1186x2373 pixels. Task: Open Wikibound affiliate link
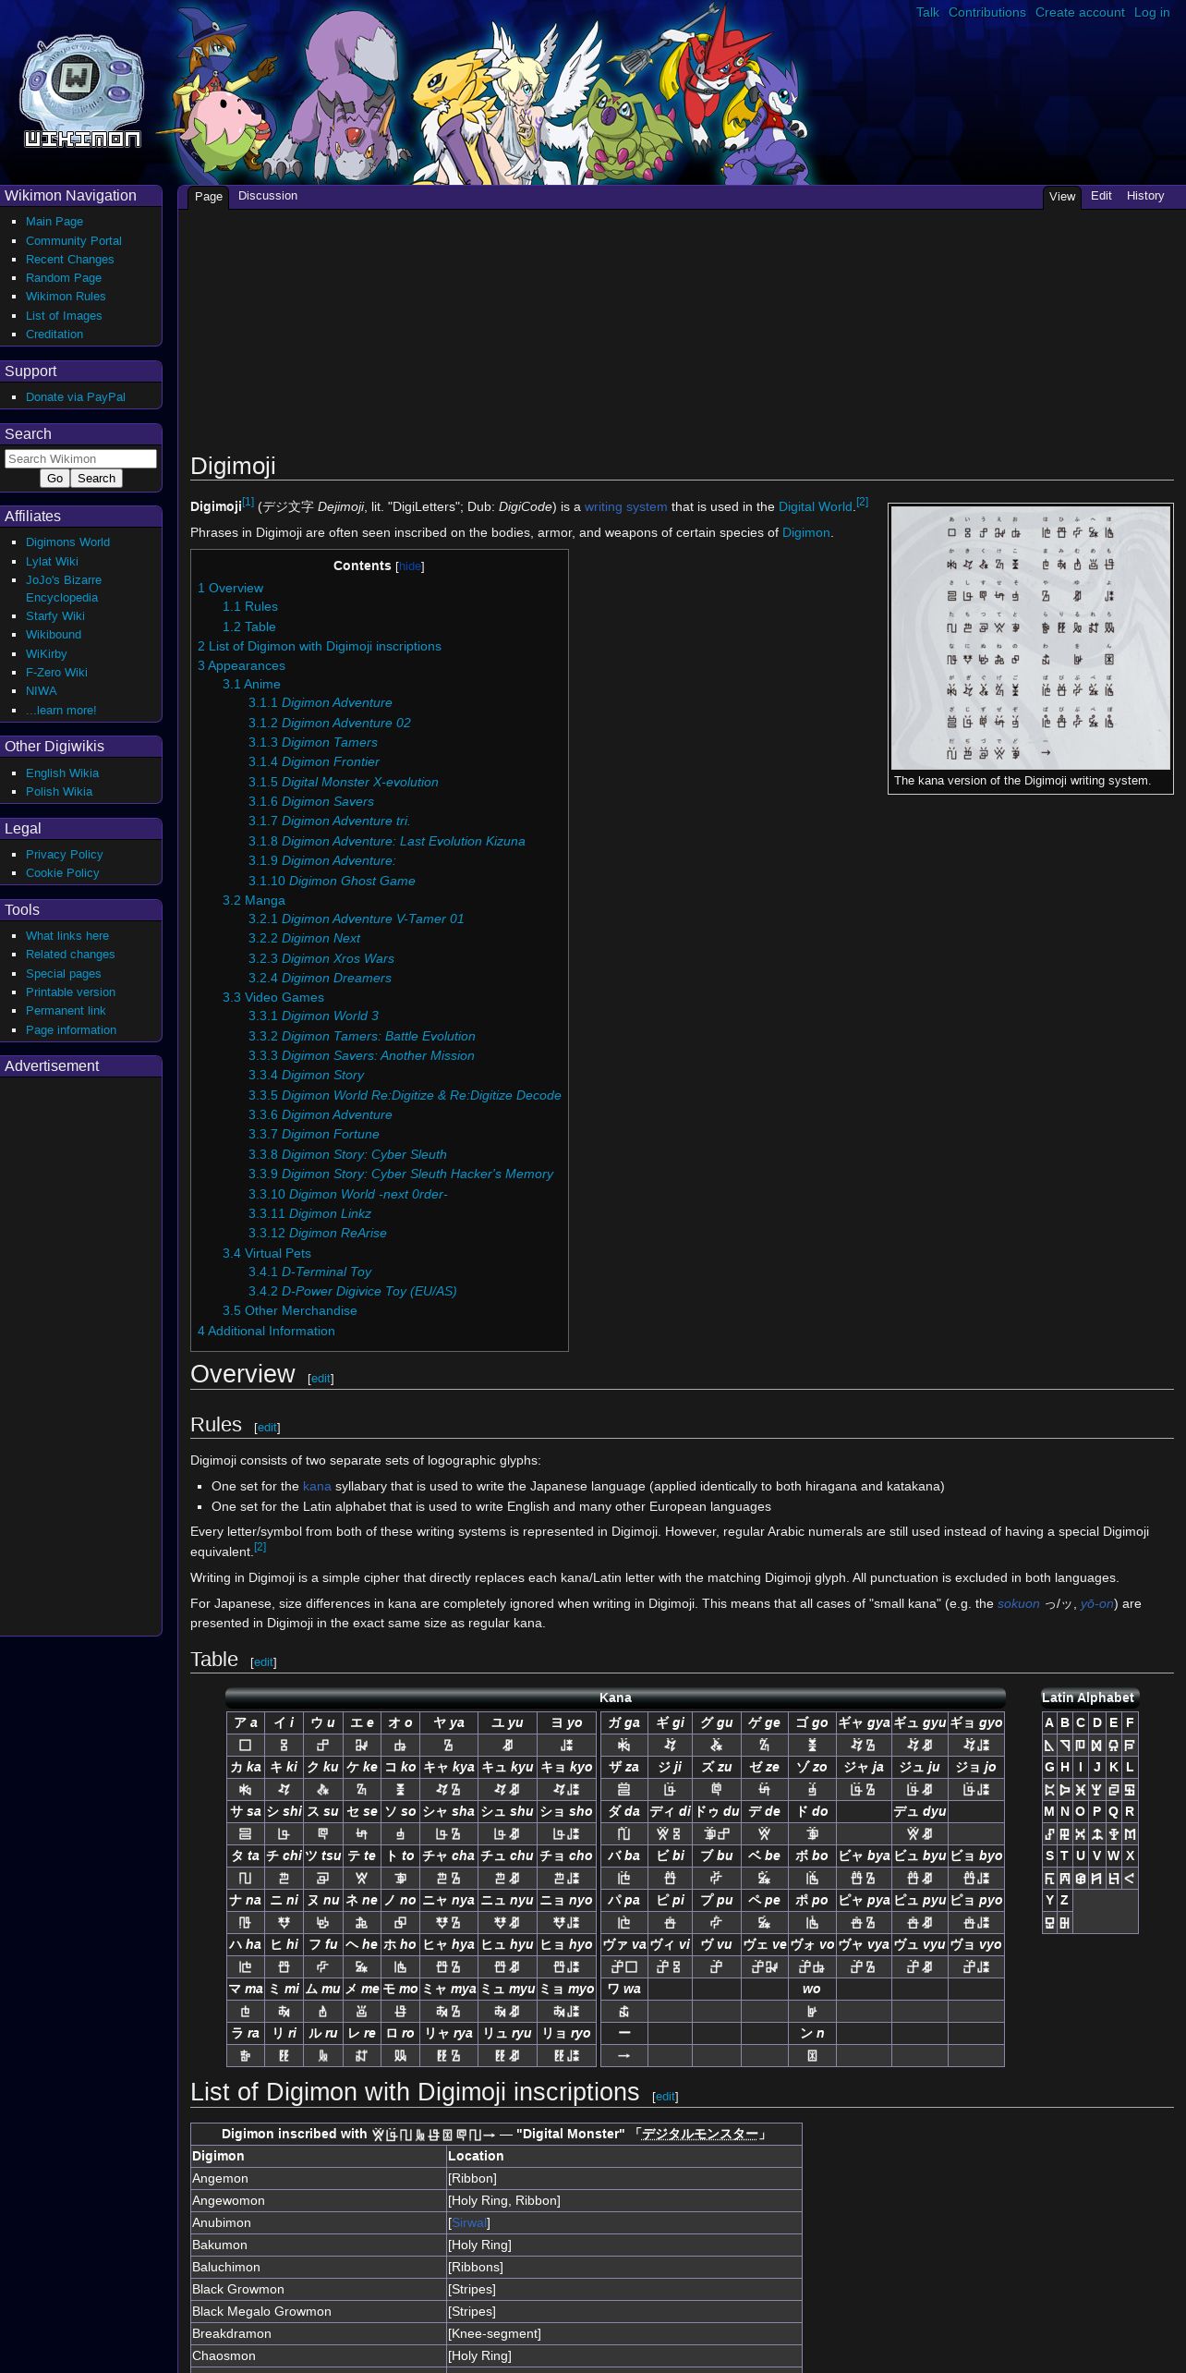pyautogui.click(x=54, y=635)
